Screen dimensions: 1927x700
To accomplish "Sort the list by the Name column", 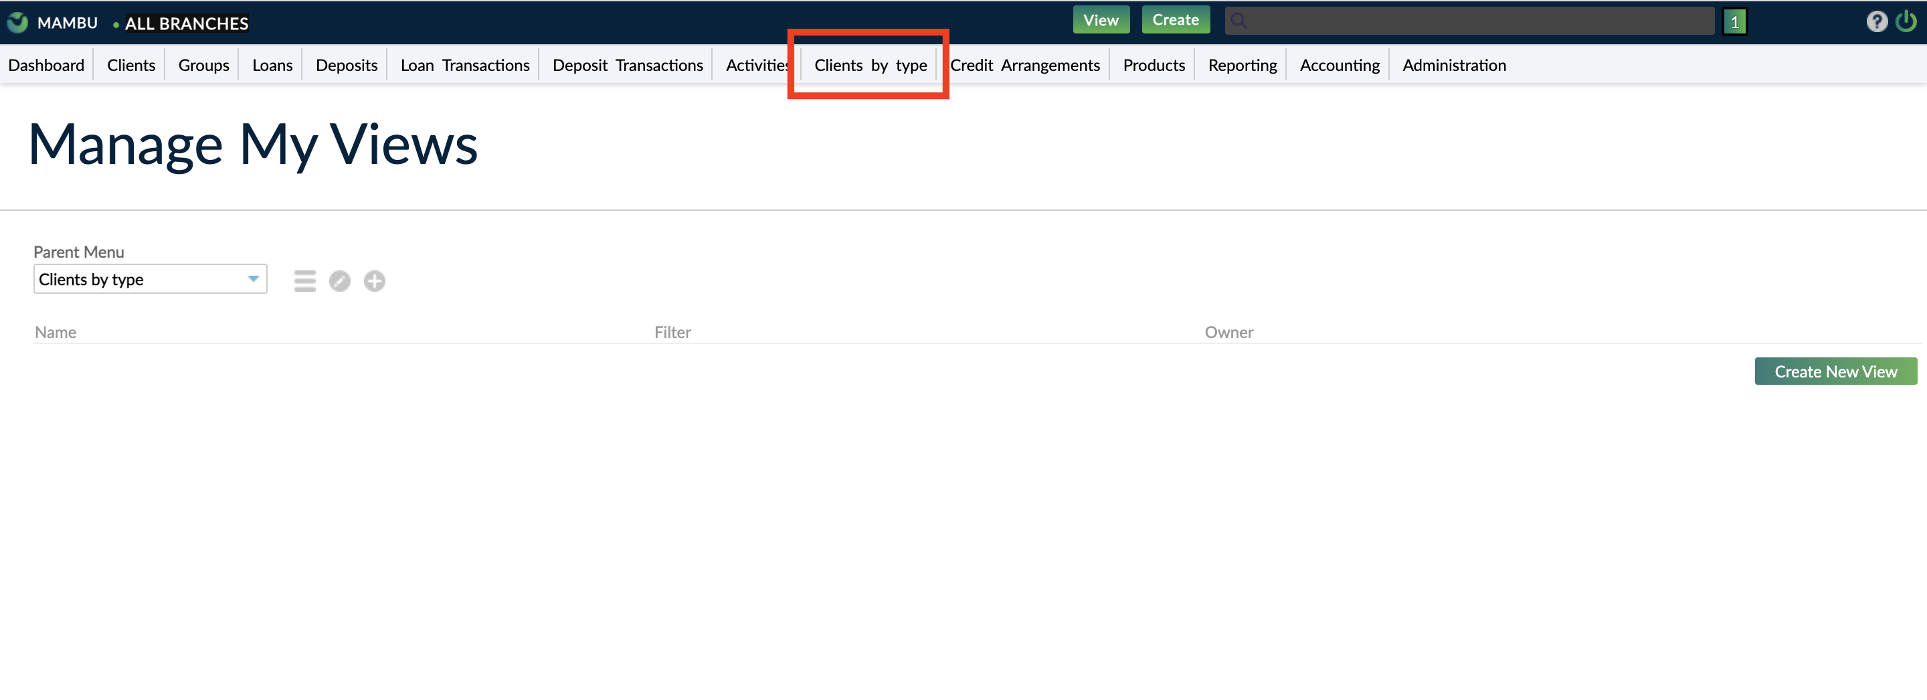I will click(x=56, y=332).
